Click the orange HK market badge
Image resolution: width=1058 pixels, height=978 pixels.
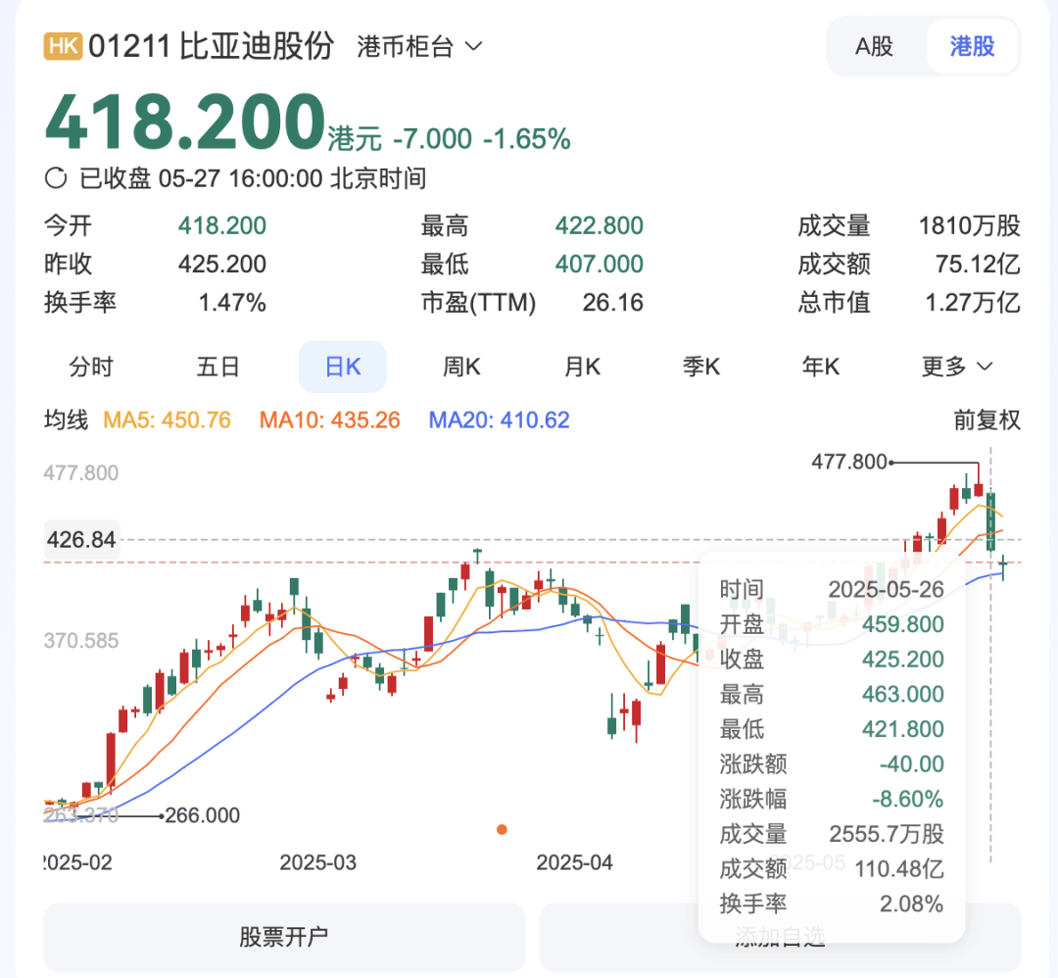(63, 47)
